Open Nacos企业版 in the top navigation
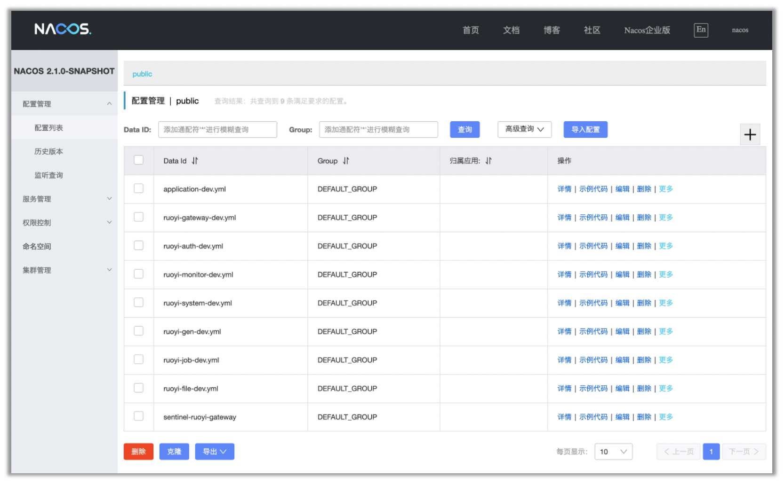The width and height of the screenshot is (784, 485). tap(647, 30)
